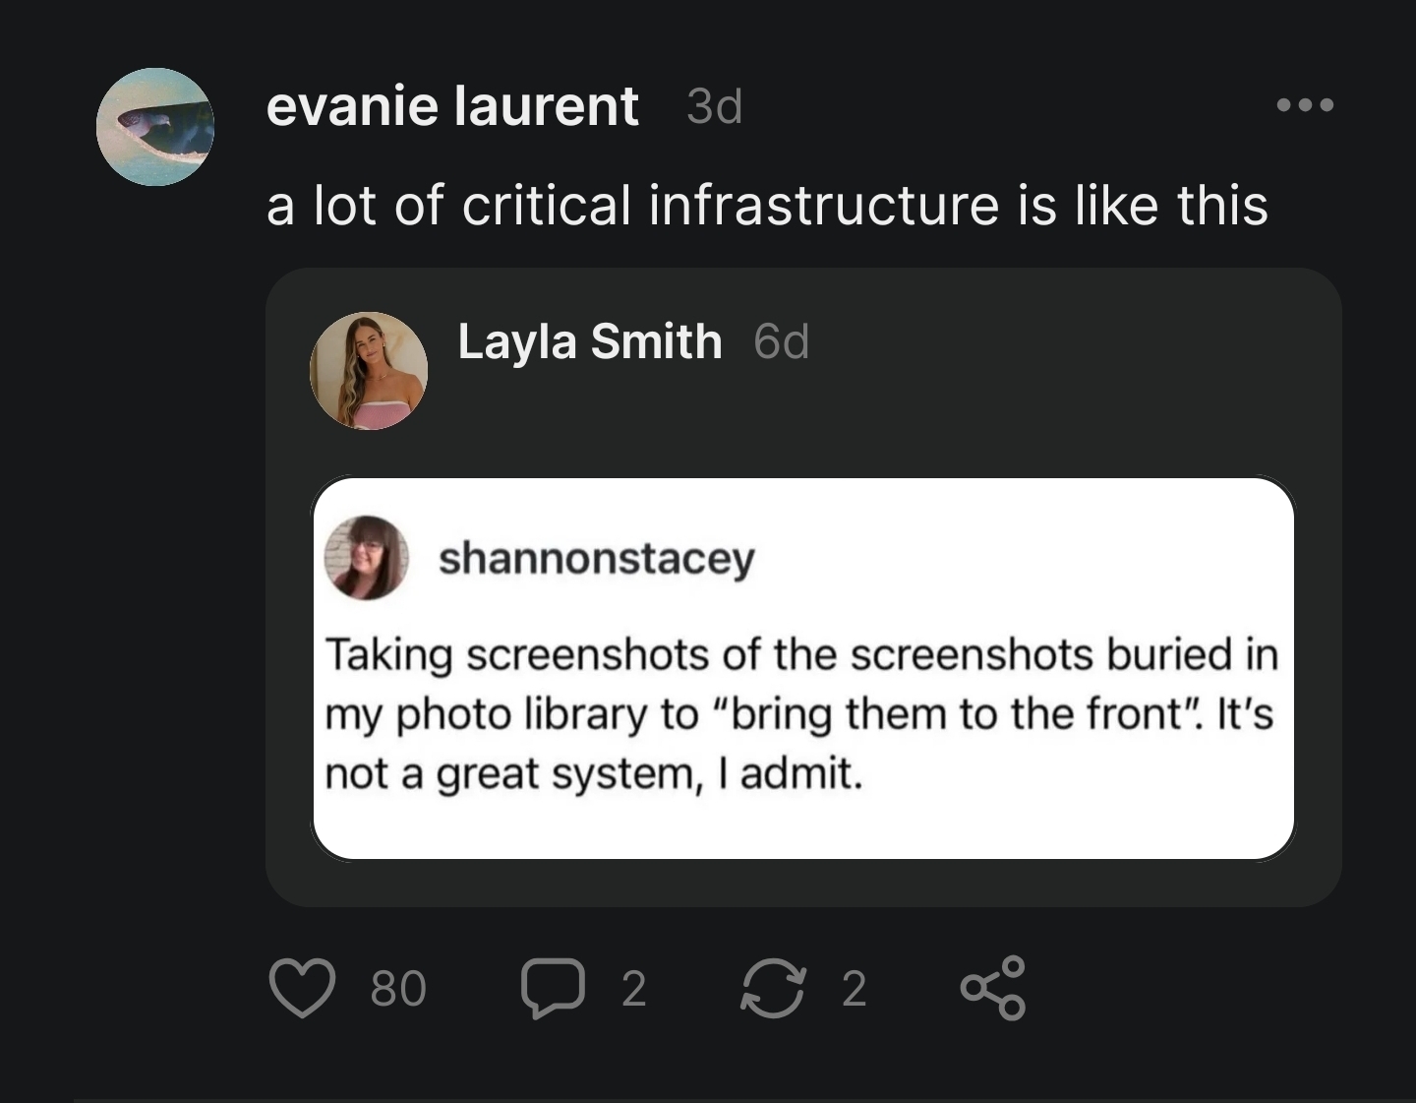Viewport: 1416px width, 1103px height.
Task: Click the Layla Smith name in quoted post
Action: [x=590, y=342]
